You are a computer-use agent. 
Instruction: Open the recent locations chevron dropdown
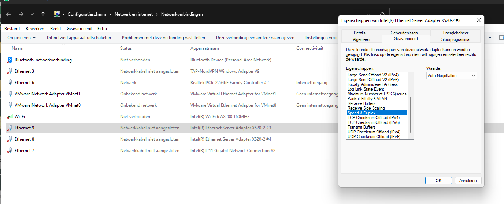(32, 14)
